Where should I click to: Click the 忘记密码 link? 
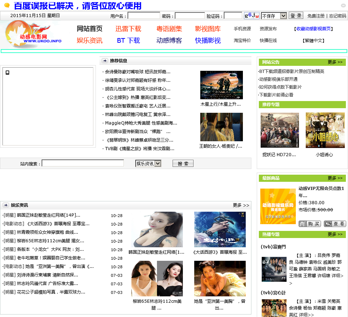coord(338,16)
